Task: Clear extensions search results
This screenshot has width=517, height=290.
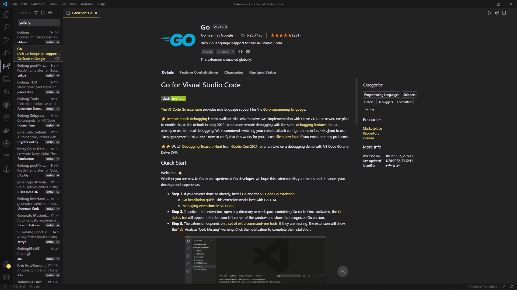Action: coord(50,13)
